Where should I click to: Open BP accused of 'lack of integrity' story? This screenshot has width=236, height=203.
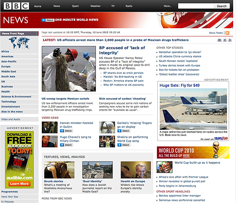(122, 50)
